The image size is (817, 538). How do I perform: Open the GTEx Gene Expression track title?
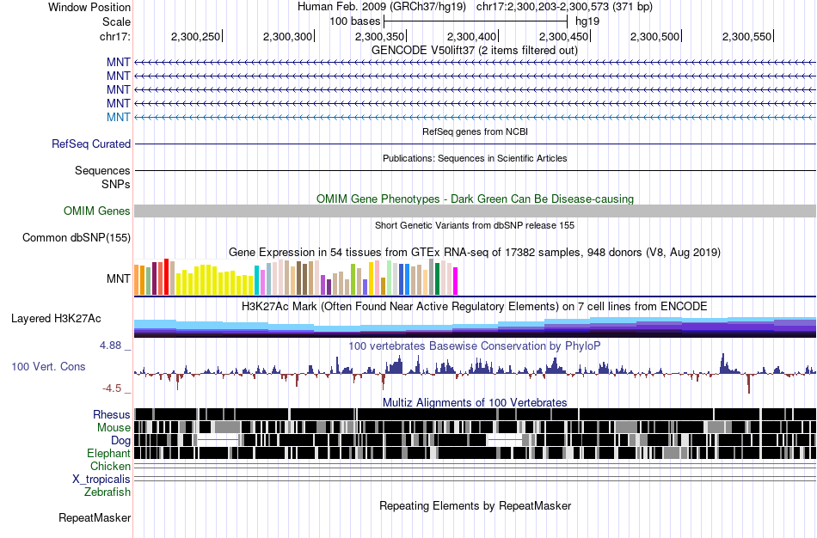(475, 253)
